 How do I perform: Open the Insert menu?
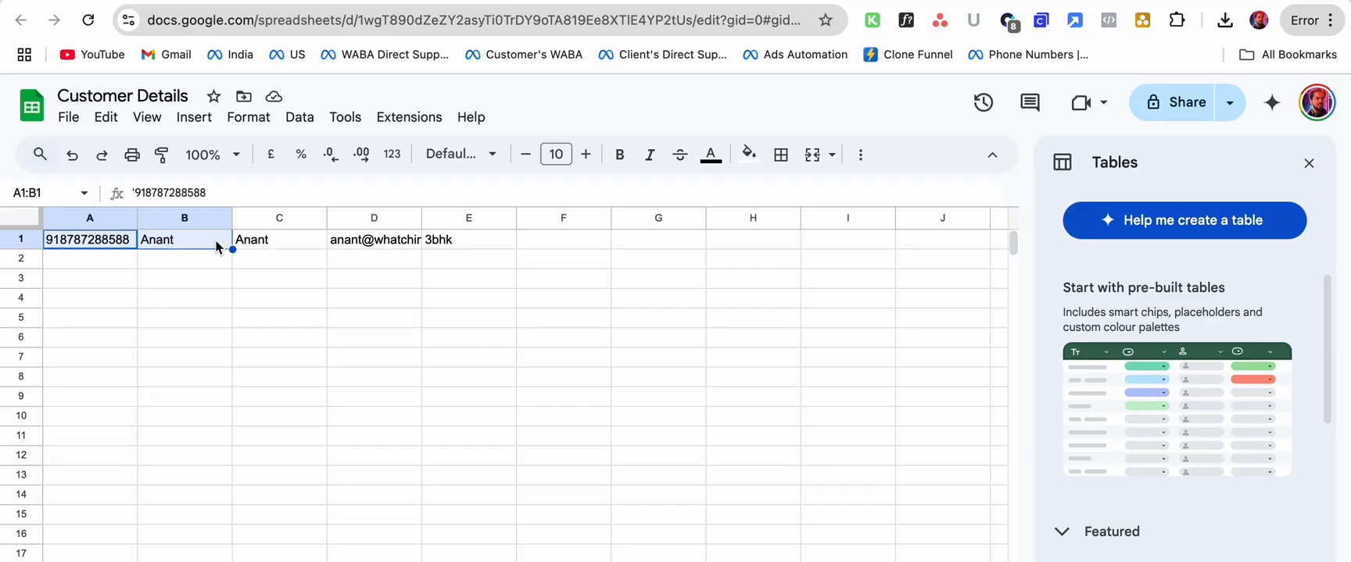[x=194, y=117]
